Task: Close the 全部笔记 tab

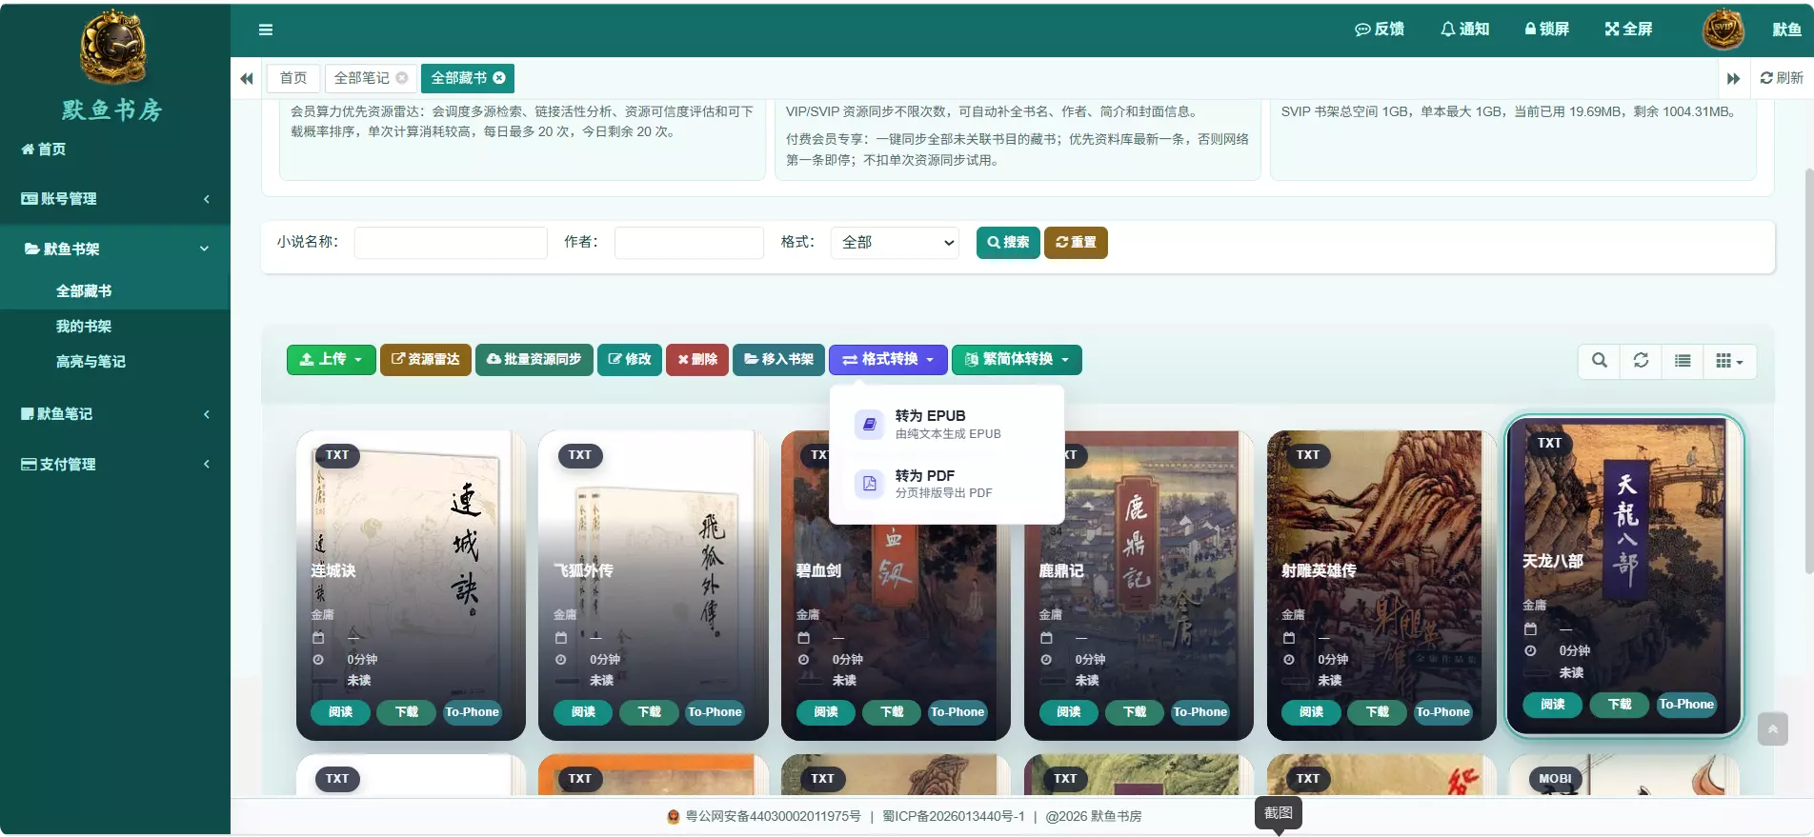Action: pyautogui.click(x=402, y=78)
